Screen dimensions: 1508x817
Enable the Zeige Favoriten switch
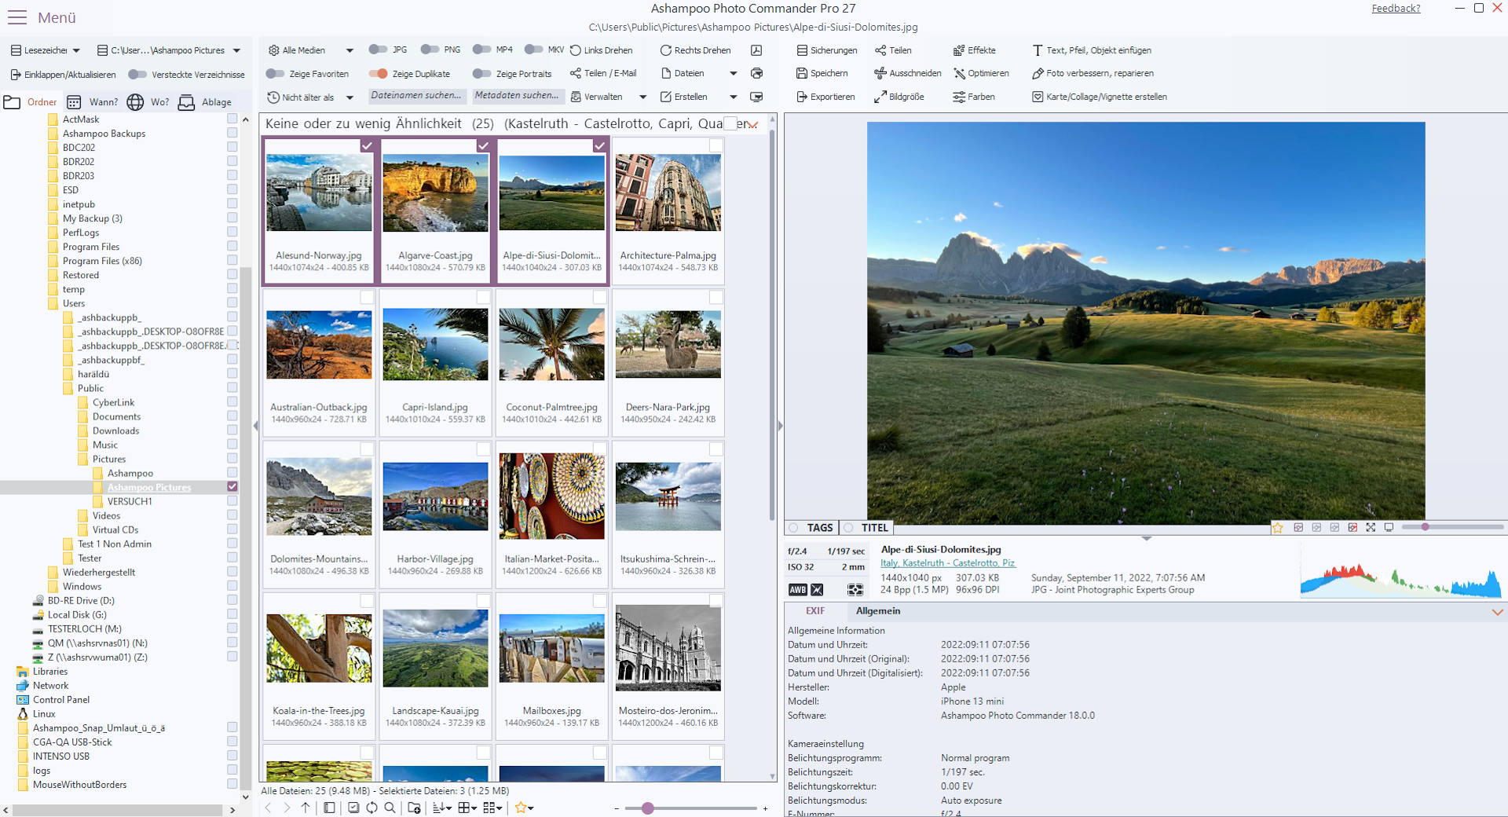tap(275, 74)
